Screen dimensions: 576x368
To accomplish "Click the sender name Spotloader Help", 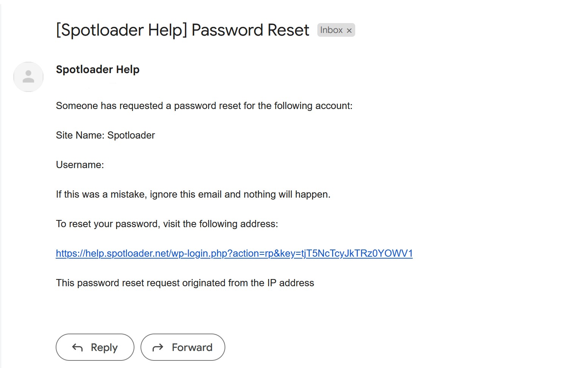I will [x=97, y=69].
